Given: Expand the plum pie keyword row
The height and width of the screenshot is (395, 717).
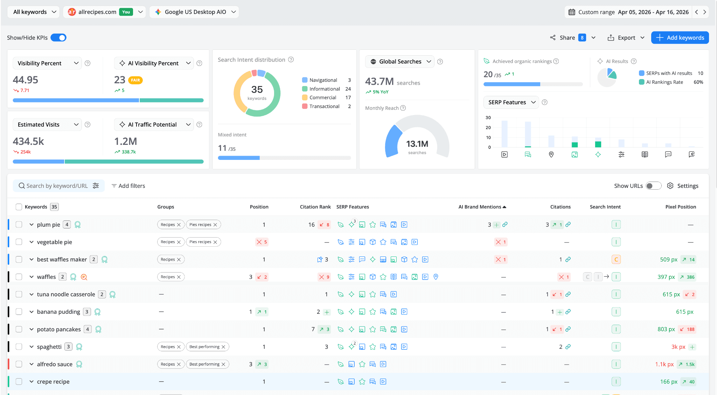Looking at the screenshot, I should click(x=32, y=224).
